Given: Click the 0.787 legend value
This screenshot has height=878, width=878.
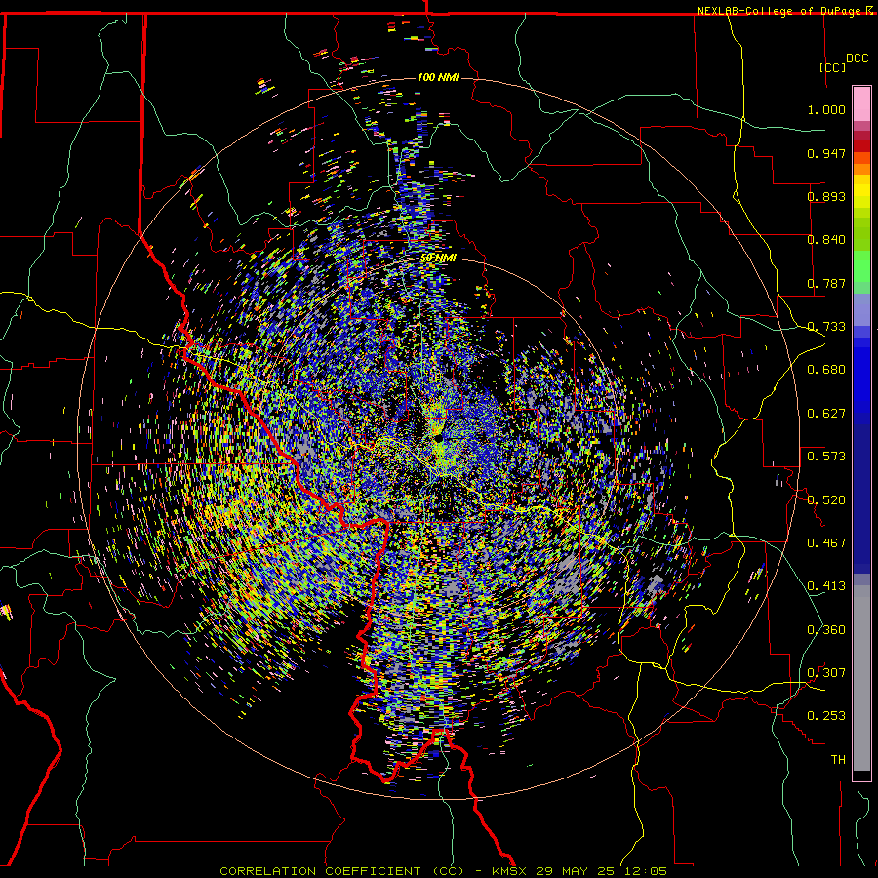Looking at the screenshot, I should point(826,283).
